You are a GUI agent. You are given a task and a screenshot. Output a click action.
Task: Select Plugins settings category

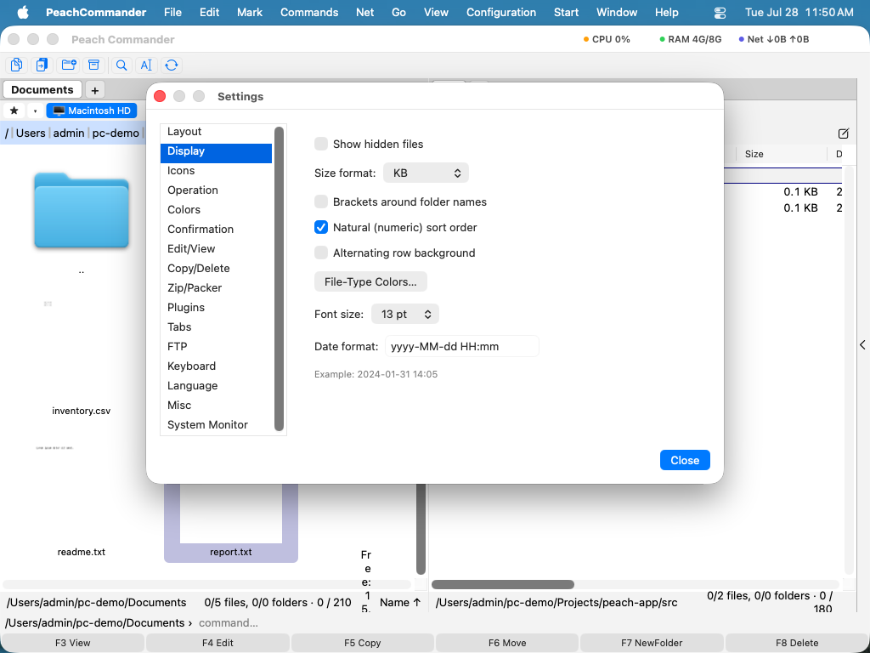click(x=217, y=307)
